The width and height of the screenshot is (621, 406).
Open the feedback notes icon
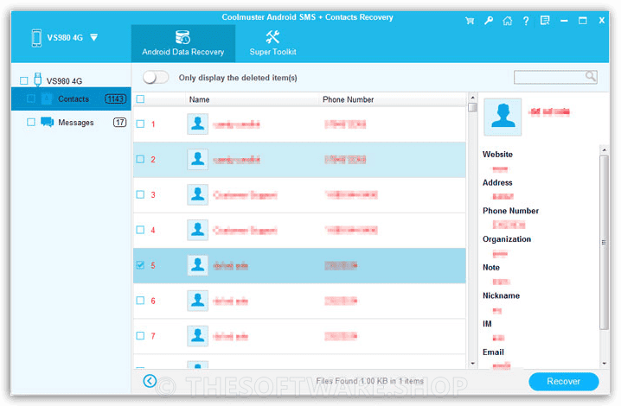pyautogui.click(x=545, y=21)
